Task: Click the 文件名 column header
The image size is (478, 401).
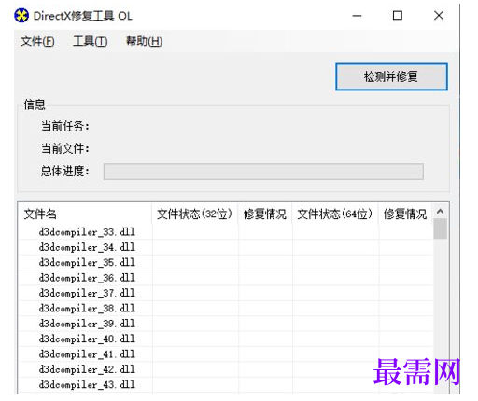Action: coord(85,214)
